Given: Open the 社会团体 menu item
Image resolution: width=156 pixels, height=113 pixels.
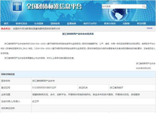Looking at the screenshot, I should [39, 23].
